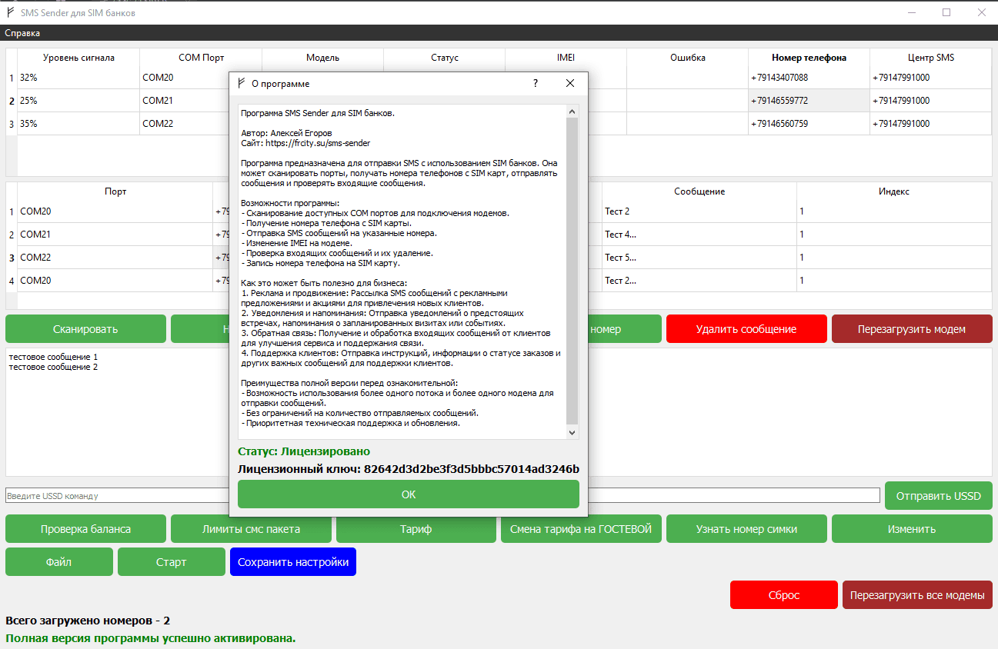This screenshot has width=998, height=649.
Task: Click the red Сброс button
Action: (x=784, y=595)
